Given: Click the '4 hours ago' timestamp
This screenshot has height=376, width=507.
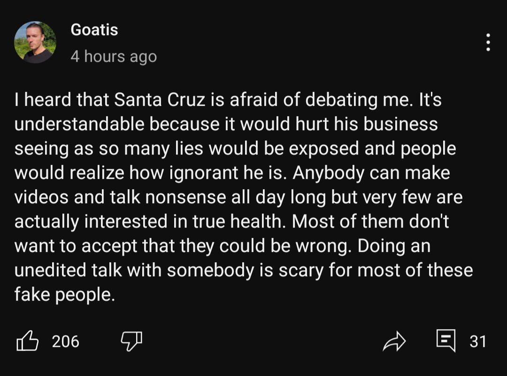Looking at the screenshot, I should coord(114,57).
